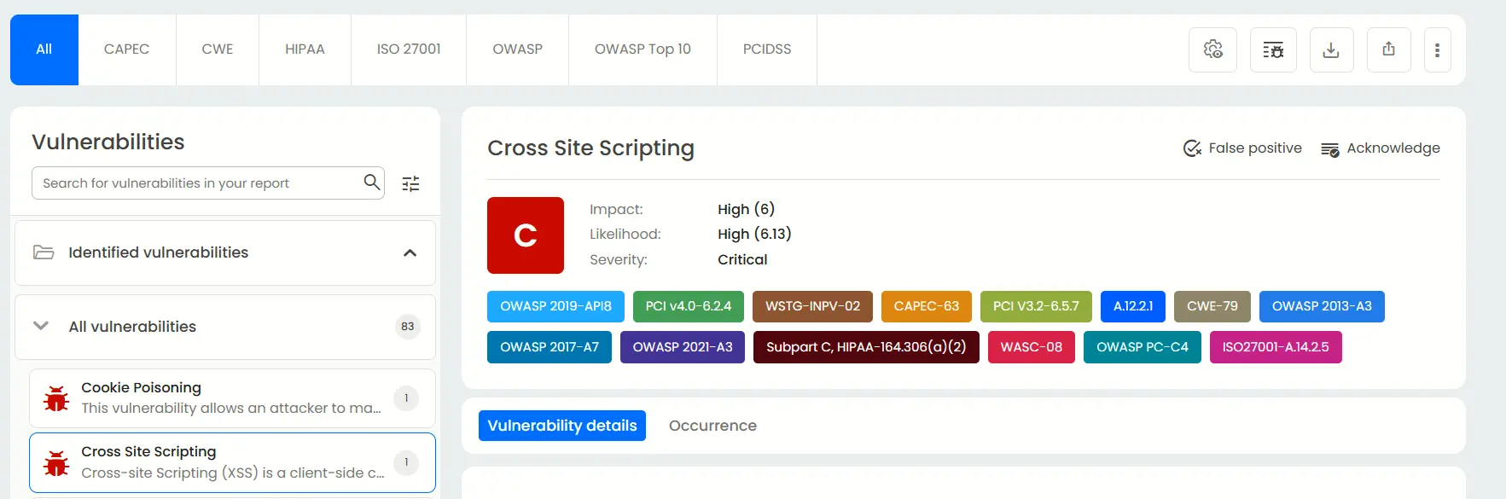The height and width of the screenshot is (499, 1506).
Task: Click the False positive check icon
Action: tap(1192, 148)
